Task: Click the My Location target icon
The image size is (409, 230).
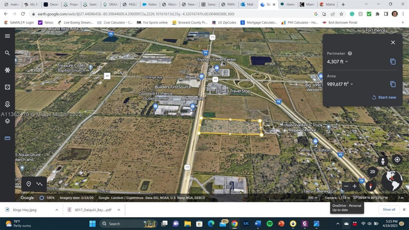Action: (x=397, y=159)
